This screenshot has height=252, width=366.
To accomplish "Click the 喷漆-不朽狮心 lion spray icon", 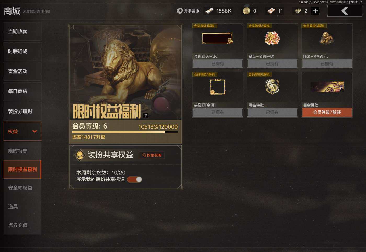I will pyautogui.click(x=327, y=38).
